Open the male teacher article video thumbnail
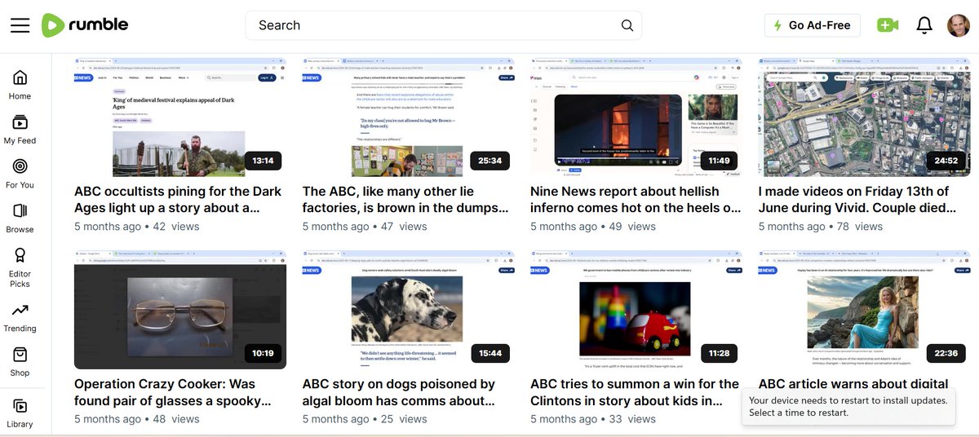The width and height of the screenshot is (979, 437). tap(408, 117)
